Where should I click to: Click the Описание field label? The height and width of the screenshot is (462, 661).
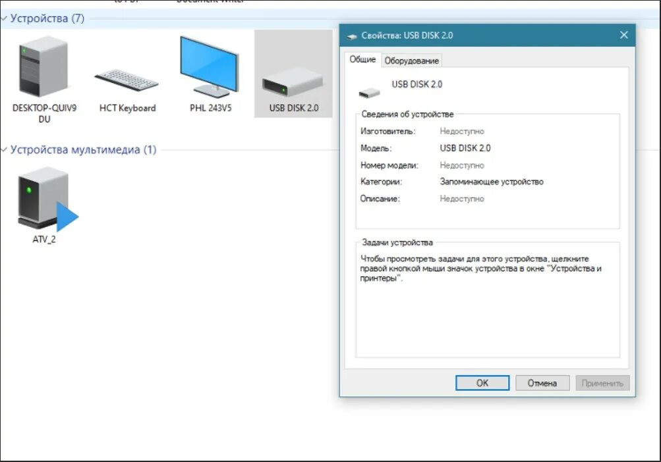click(x=380, y=199)
